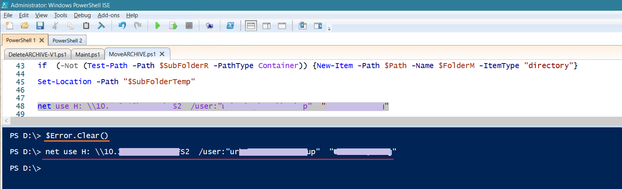Image resolution: width=622 pixels, height=189 pixels.
Task: Stop script execution
Action: (x=189, y=26)
